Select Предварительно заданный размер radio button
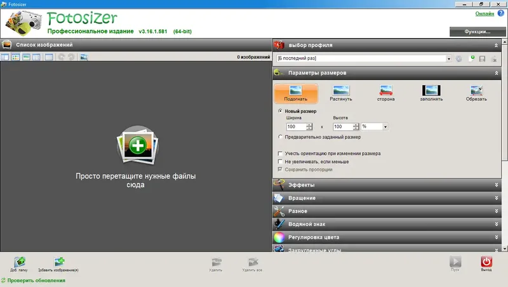 281,137
